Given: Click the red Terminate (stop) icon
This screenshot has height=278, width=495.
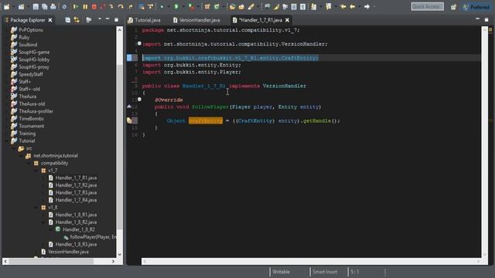Looking at the screenshot, I should tap(94, 6).
